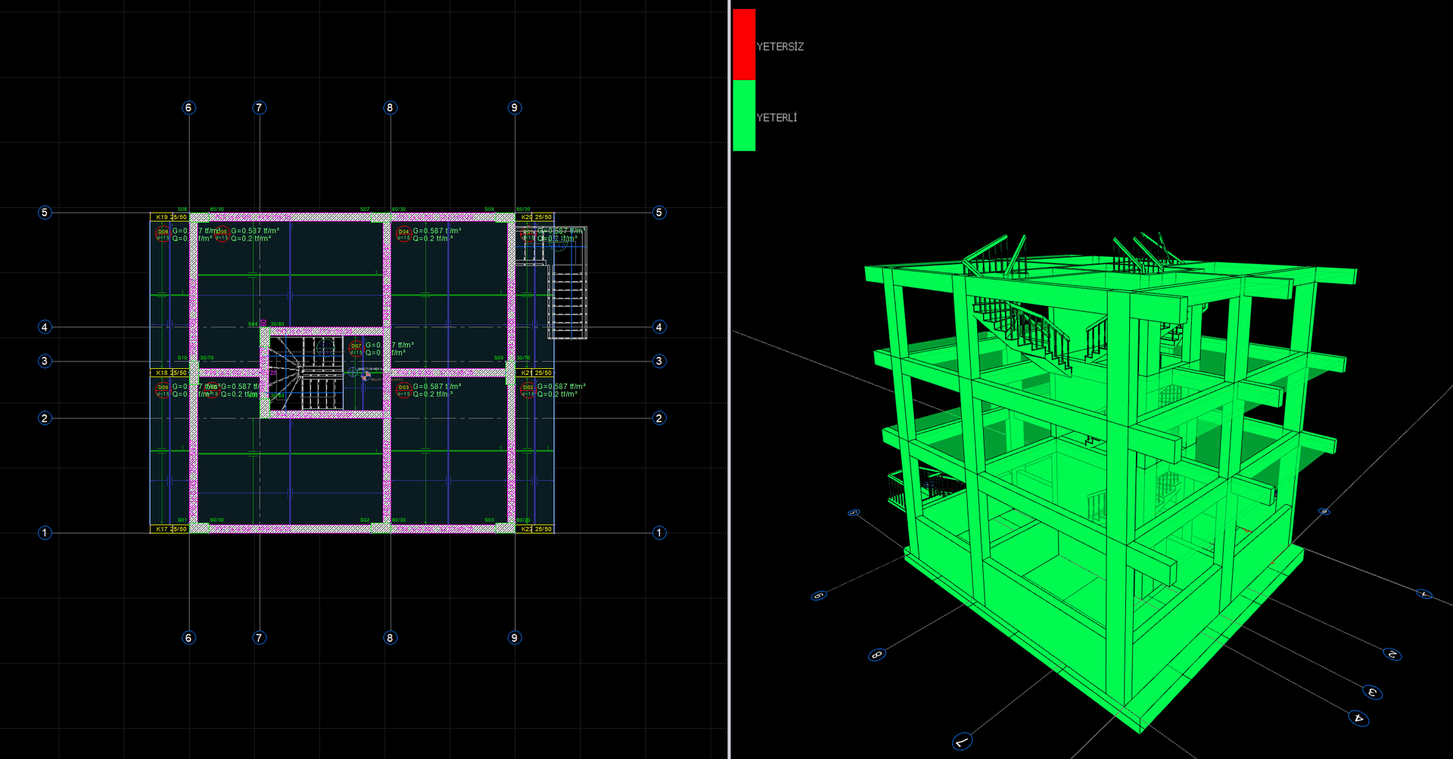Click slab marker D08 circle

163,234
